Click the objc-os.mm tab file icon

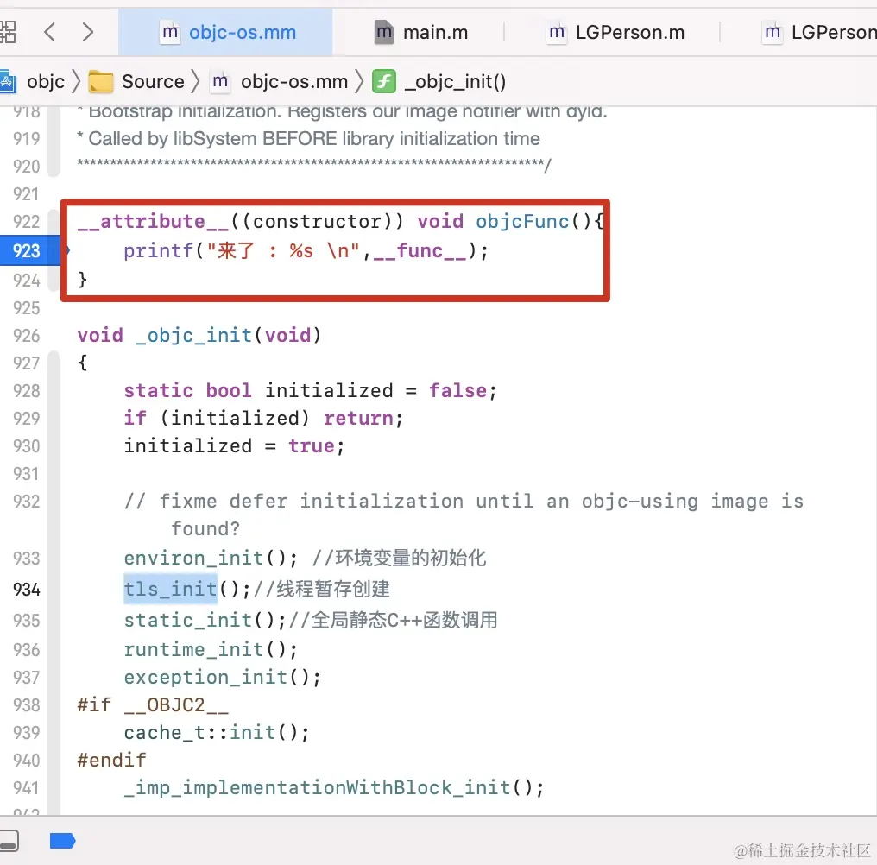click(169, 33)
